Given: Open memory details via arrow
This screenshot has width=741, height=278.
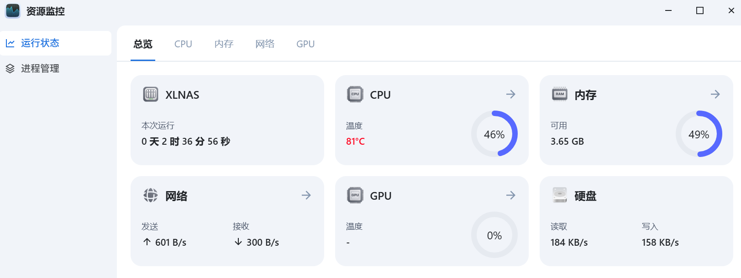Looking at the screenshot, I should point(715,94).
